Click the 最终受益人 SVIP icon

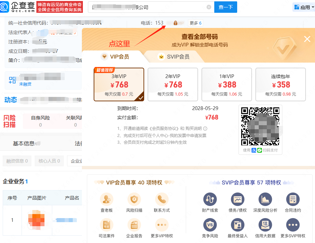tap(238, 225)
